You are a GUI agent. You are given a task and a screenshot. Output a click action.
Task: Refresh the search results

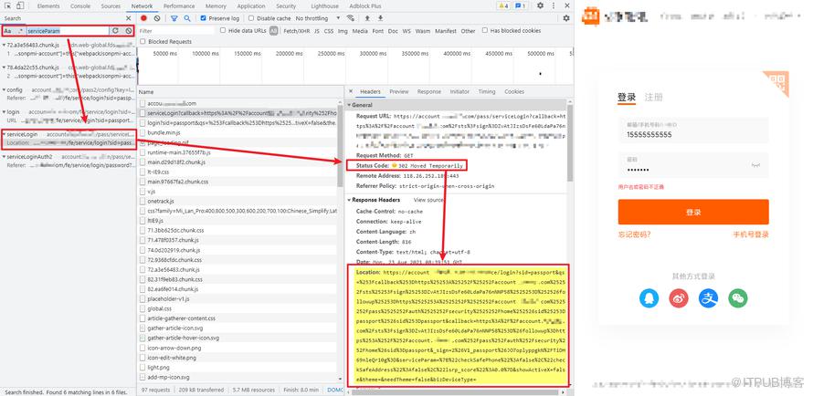pos(116,31)
